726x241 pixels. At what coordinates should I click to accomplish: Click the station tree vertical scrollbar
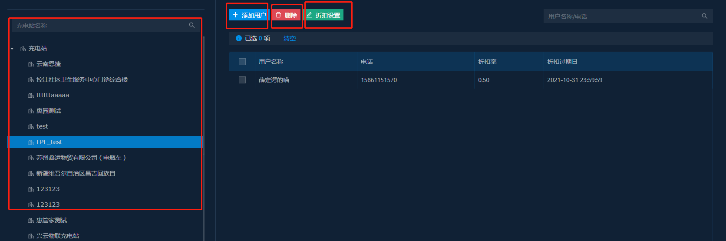[x=203, y=130]
